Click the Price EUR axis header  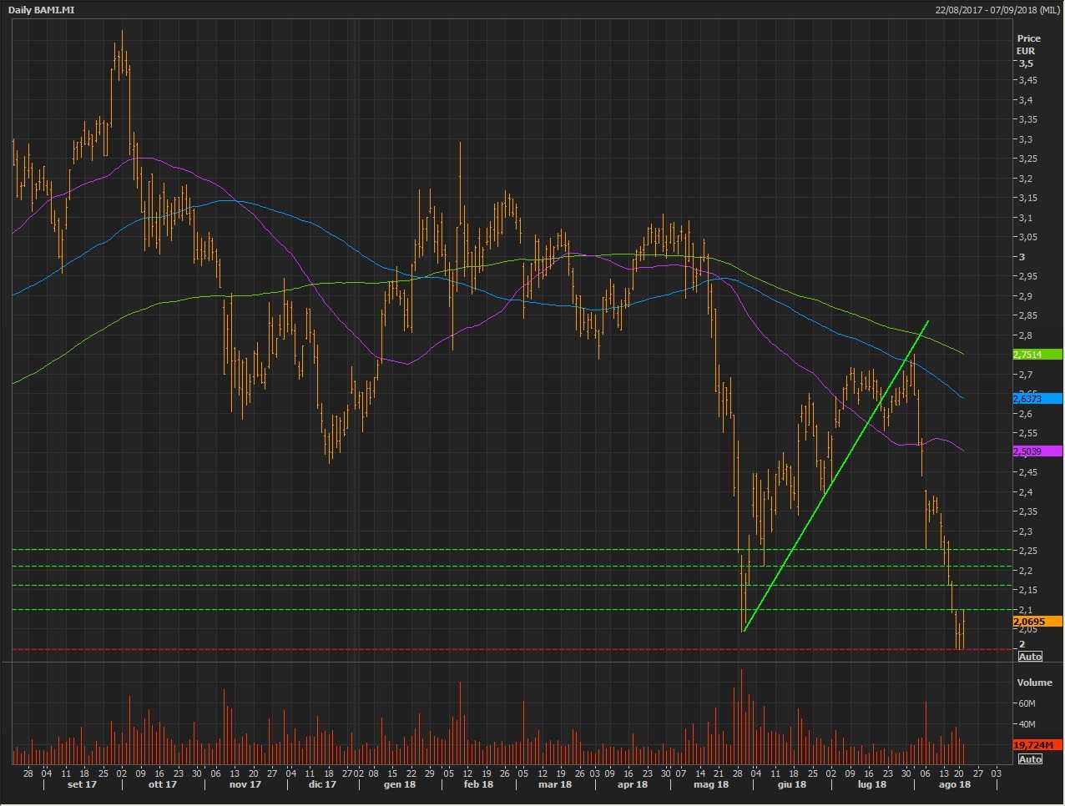coord(1028,44)
